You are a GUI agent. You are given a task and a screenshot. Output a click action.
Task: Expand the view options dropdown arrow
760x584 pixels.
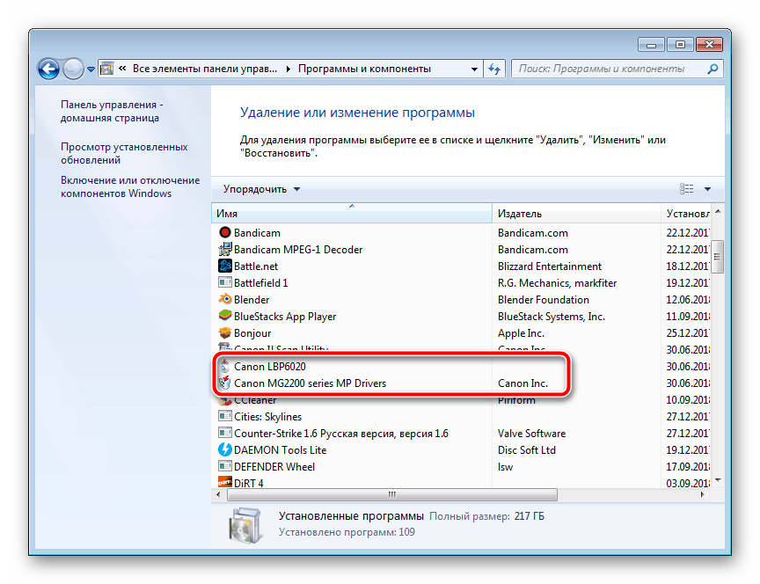(x=707, y=189)
